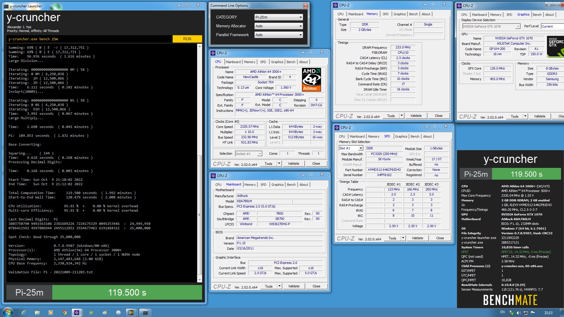The width and height of the screenshot is (564, 317).
Task: Click the white sphere taskbar icon
Action: tap(118, 313)
